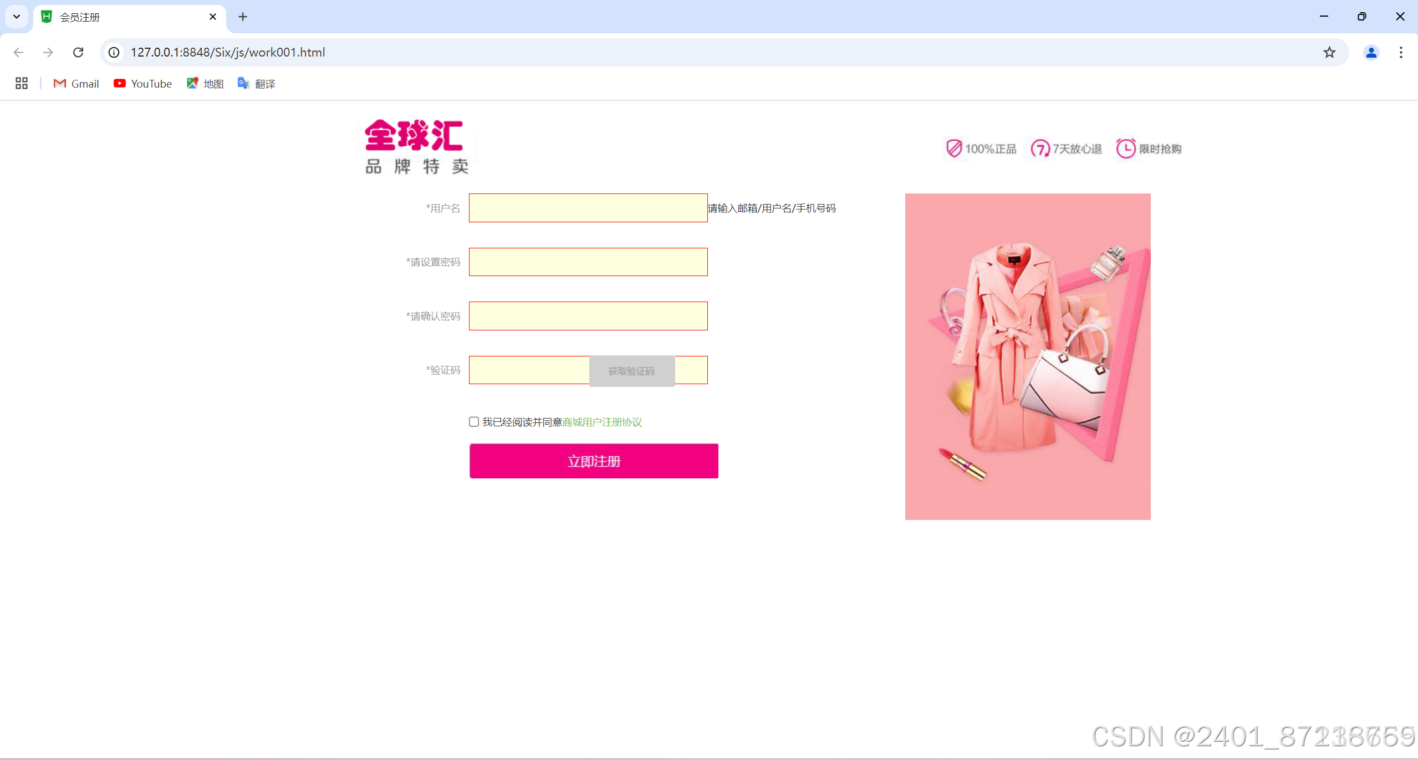The width and height of the screenshot is (1418, 760).
Task: Click the 用户名 input field
Action: tap(588, 208)
